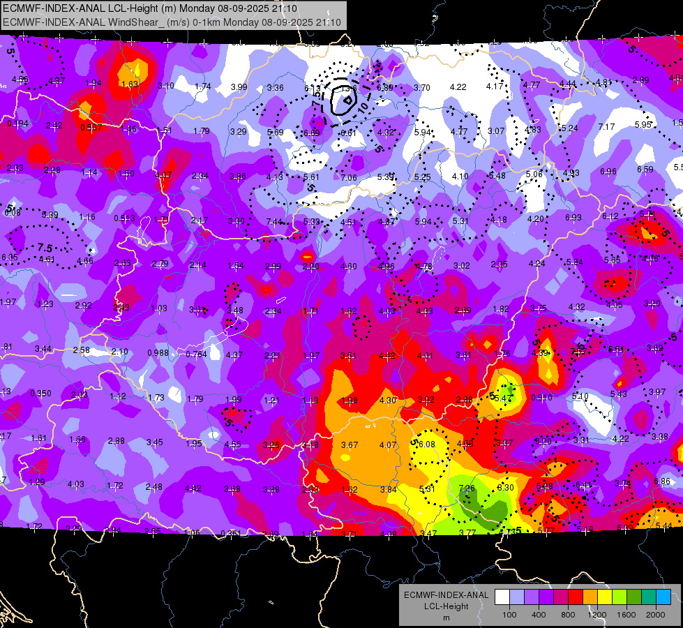683x628 pixels.
Task: Click the wind shear value 6.59
Action: tap(645, 169)
